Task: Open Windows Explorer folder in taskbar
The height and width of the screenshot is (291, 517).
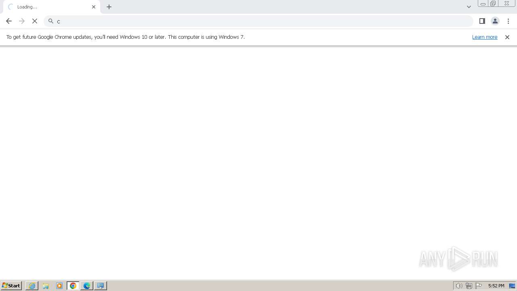Action: tap(46, 286)
